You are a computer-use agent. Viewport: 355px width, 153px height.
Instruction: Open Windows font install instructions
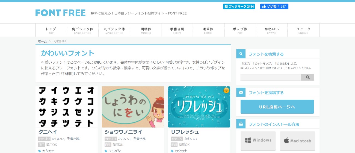point(258,140)
